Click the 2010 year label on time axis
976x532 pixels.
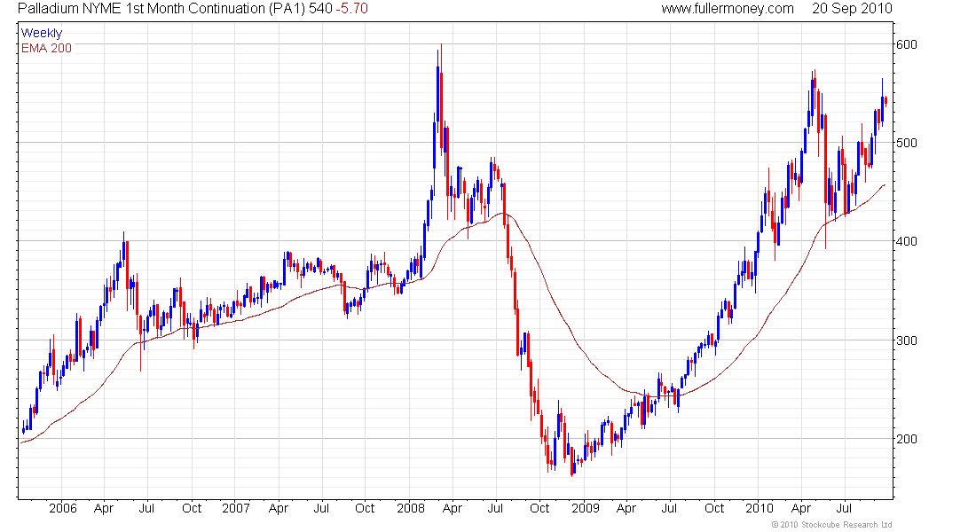click(x=760, y=508)
